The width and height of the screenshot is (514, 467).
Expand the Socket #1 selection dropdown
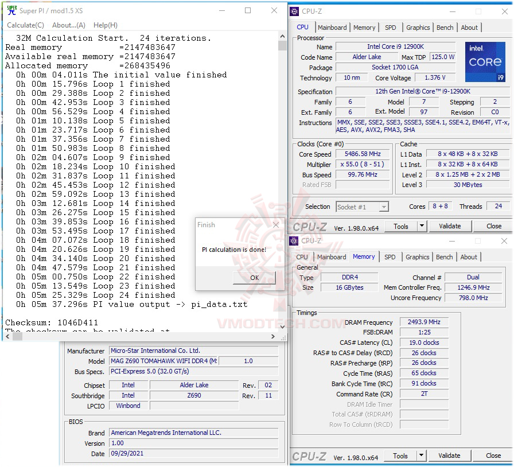click(384, 207)
